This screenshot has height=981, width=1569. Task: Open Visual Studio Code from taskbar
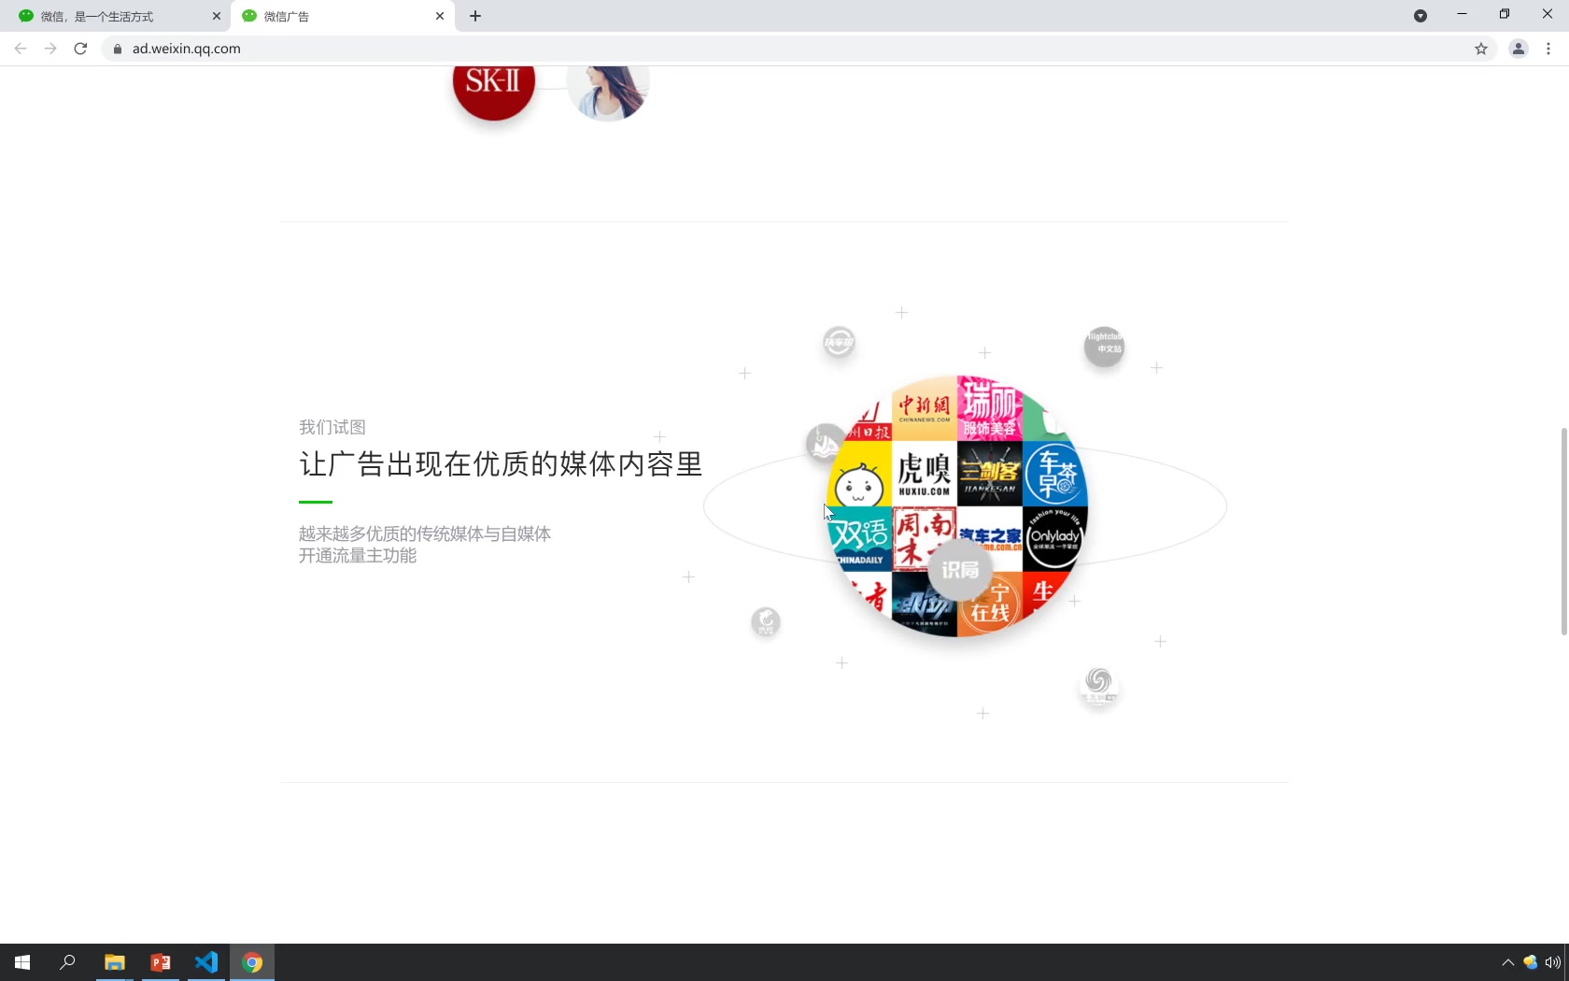click(x=206, y=962)
